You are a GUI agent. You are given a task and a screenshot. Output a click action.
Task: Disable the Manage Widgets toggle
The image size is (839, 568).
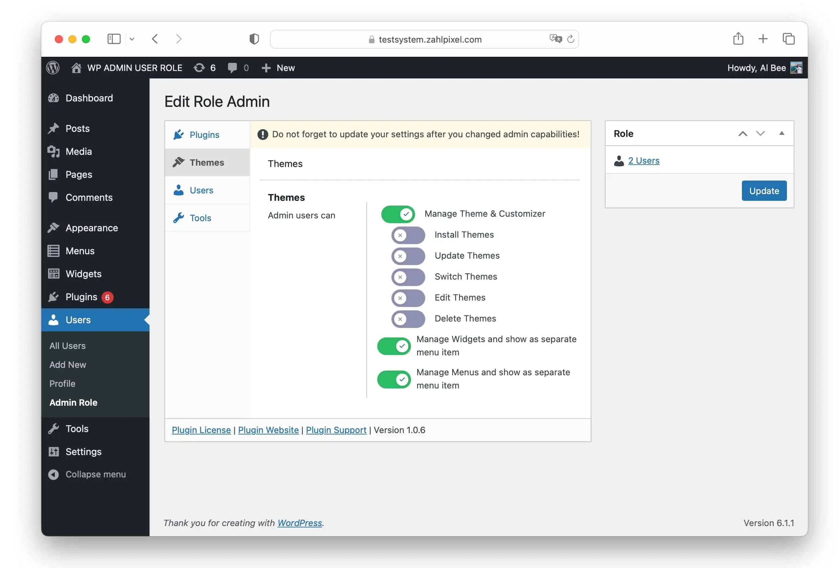tap(394, 346)
